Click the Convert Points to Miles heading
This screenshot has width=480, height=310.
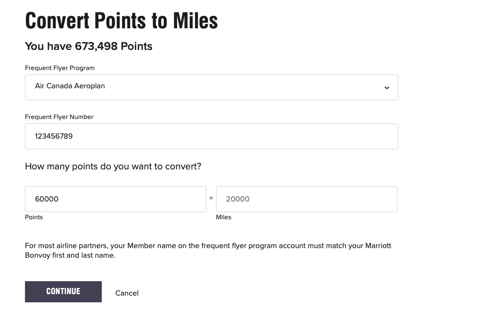(x=121, y=20)
